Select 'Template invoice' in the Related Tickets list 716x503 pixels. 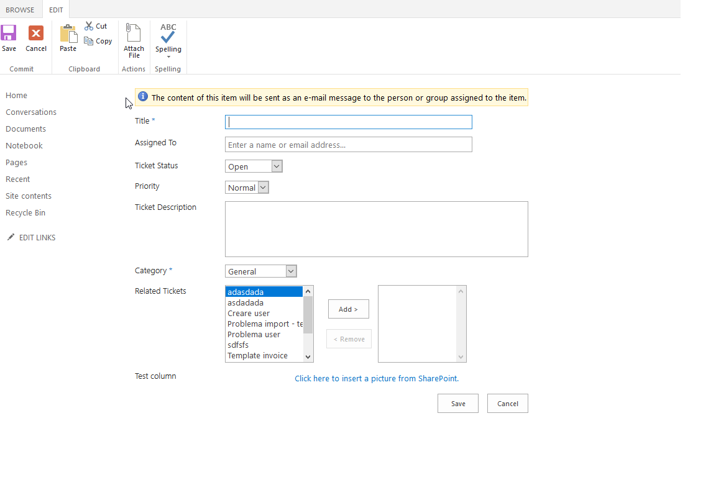tap(264, 355)
